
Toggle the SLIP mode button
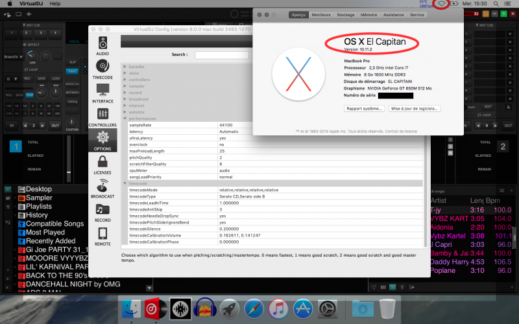pyautogui.click(x=73, y=62)
